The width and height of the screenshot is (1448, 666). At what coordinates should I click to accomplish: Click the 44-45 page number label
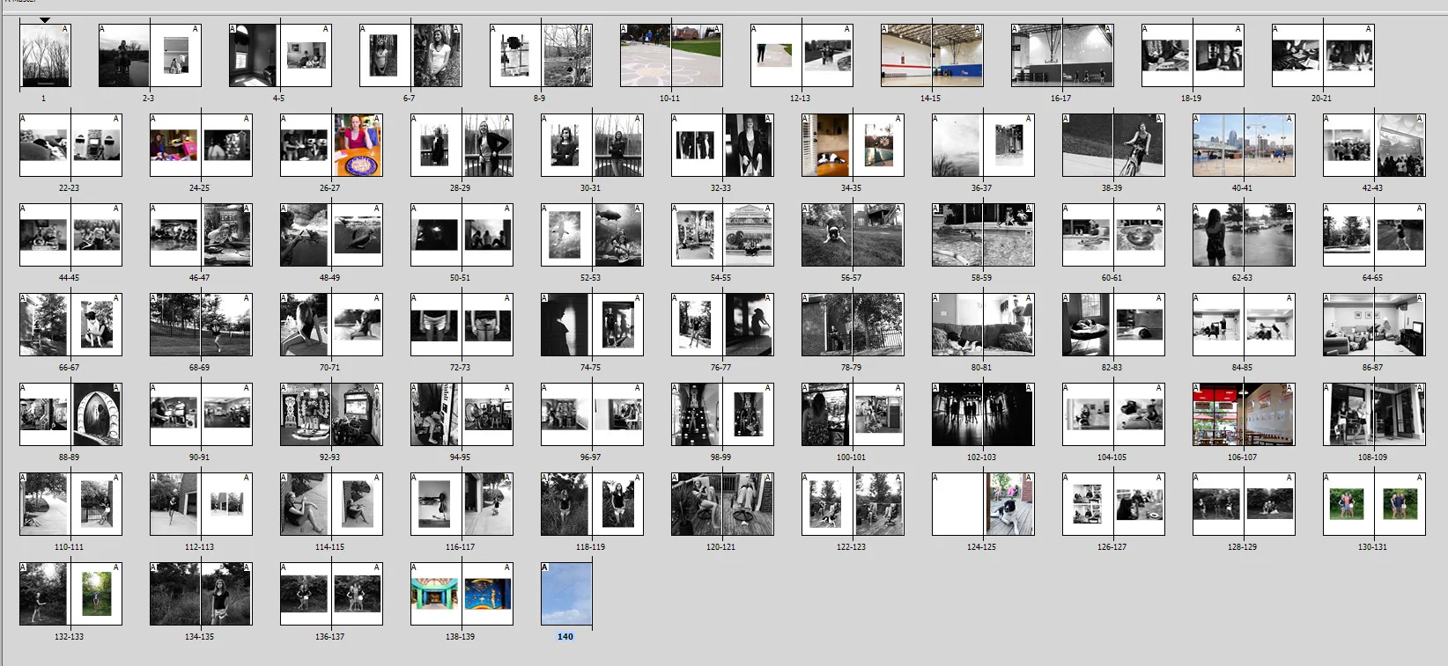pyautogui.click(x=70, y=277)
